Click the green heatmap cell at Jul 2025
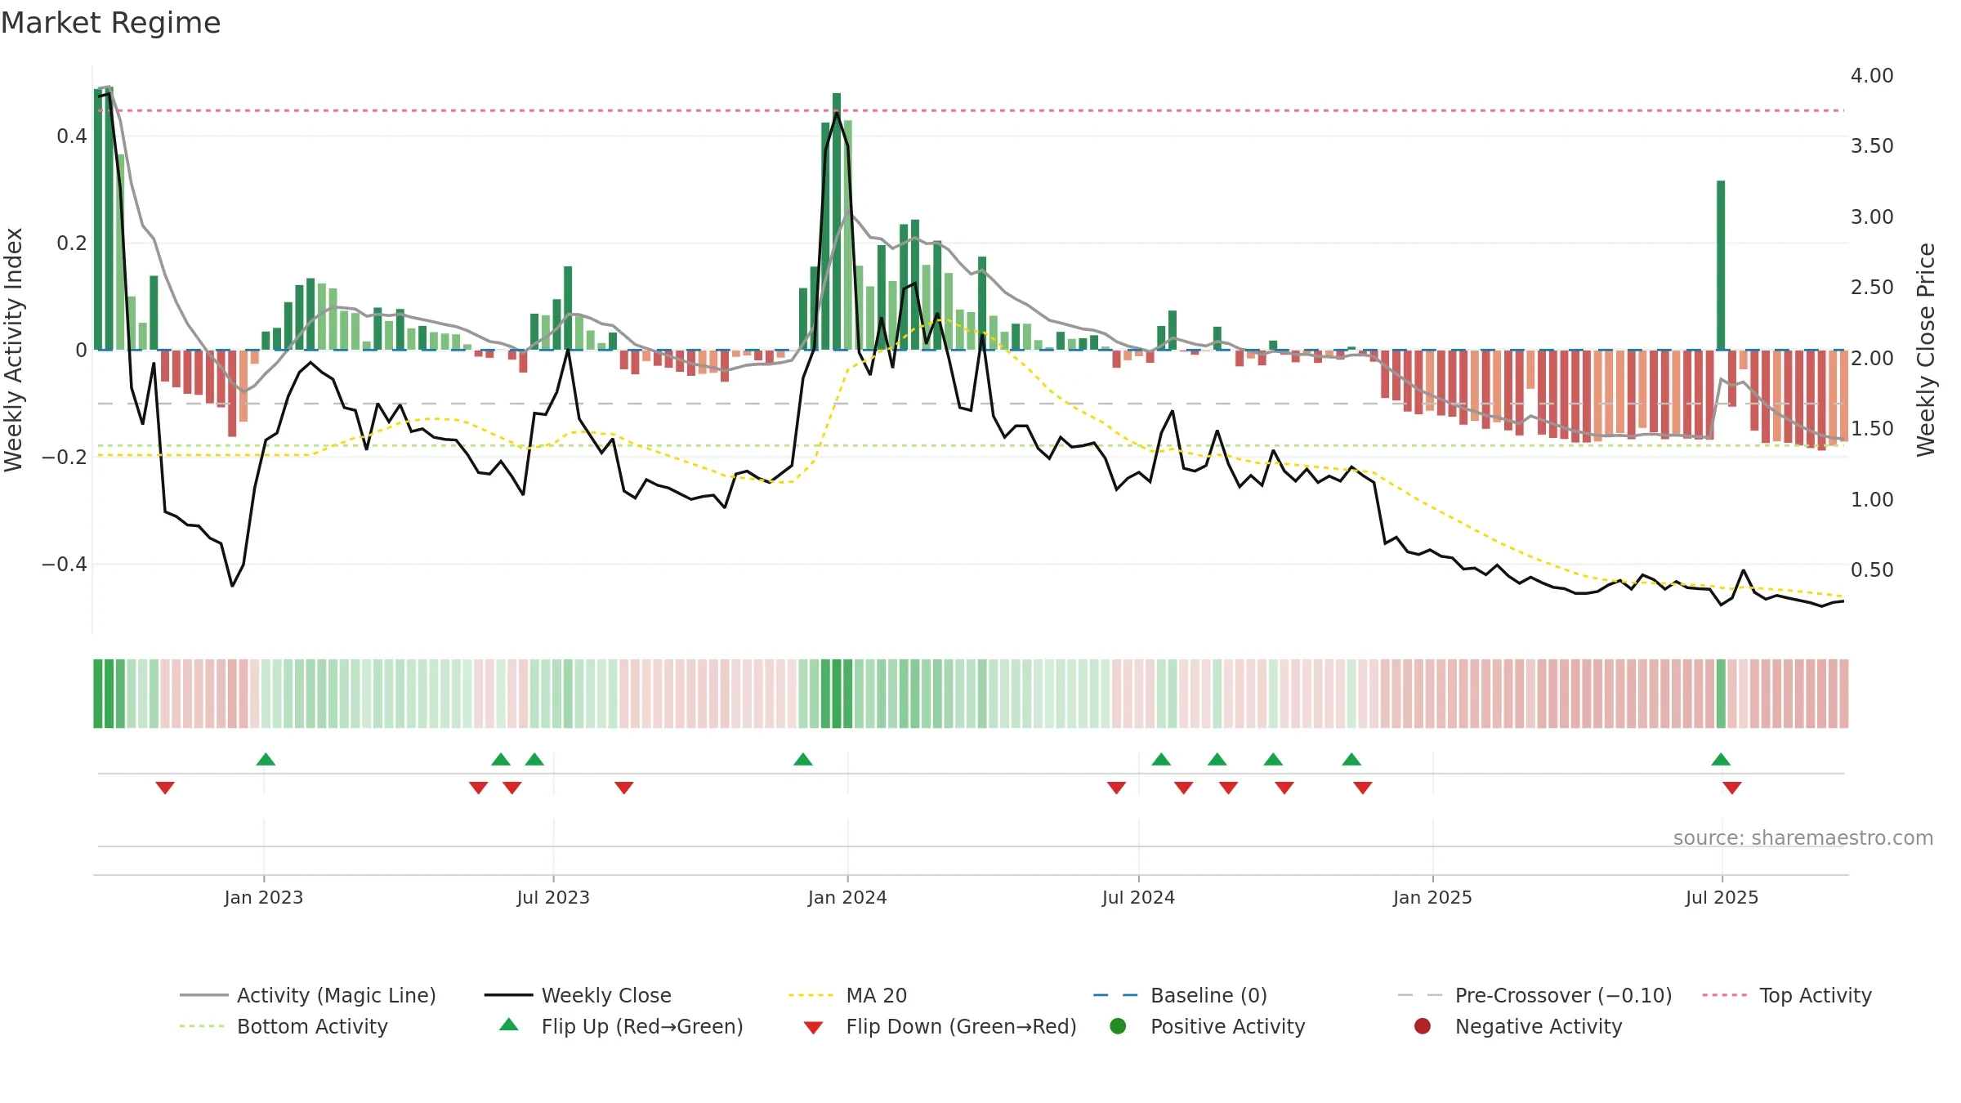 point(1721,694)
